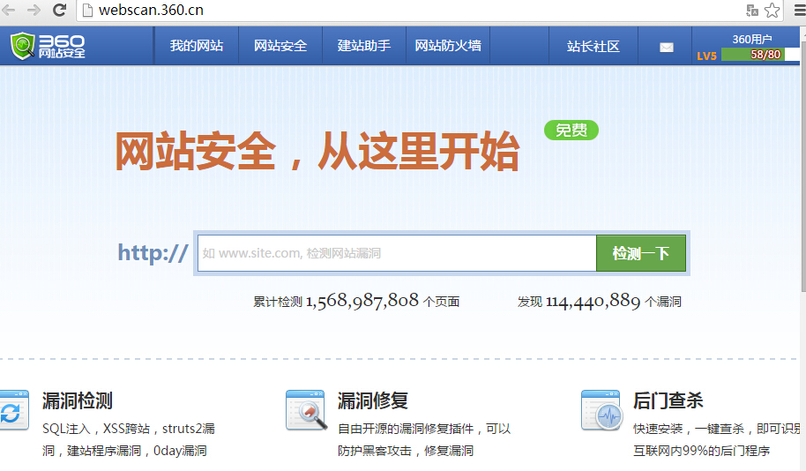Open 网站安全 menu item

coord(280,46)
